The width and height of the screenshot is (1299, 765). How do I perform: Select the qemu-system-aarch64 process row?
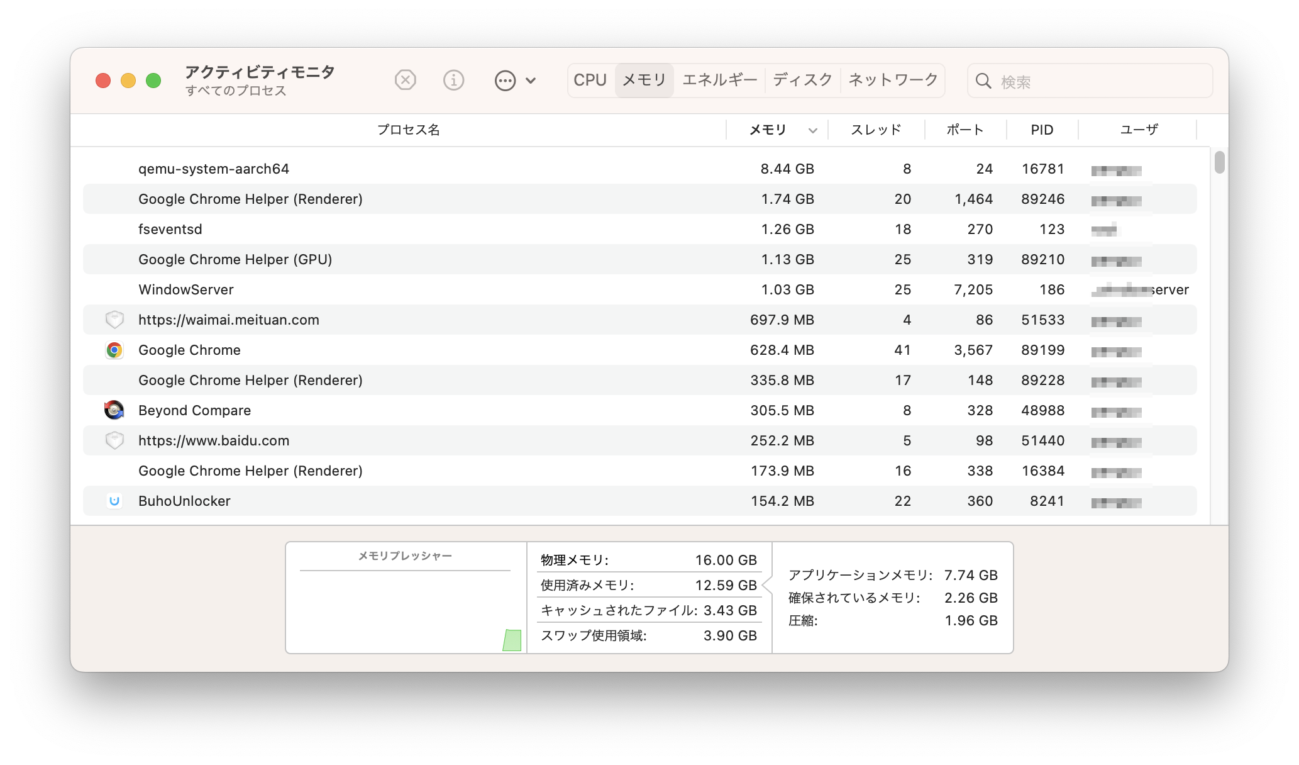pyautogui.click(x=640, y=169)
